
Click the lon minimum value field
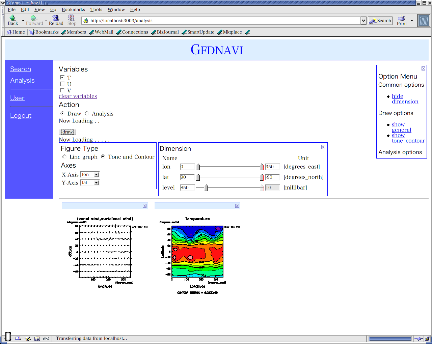(187, 167)
